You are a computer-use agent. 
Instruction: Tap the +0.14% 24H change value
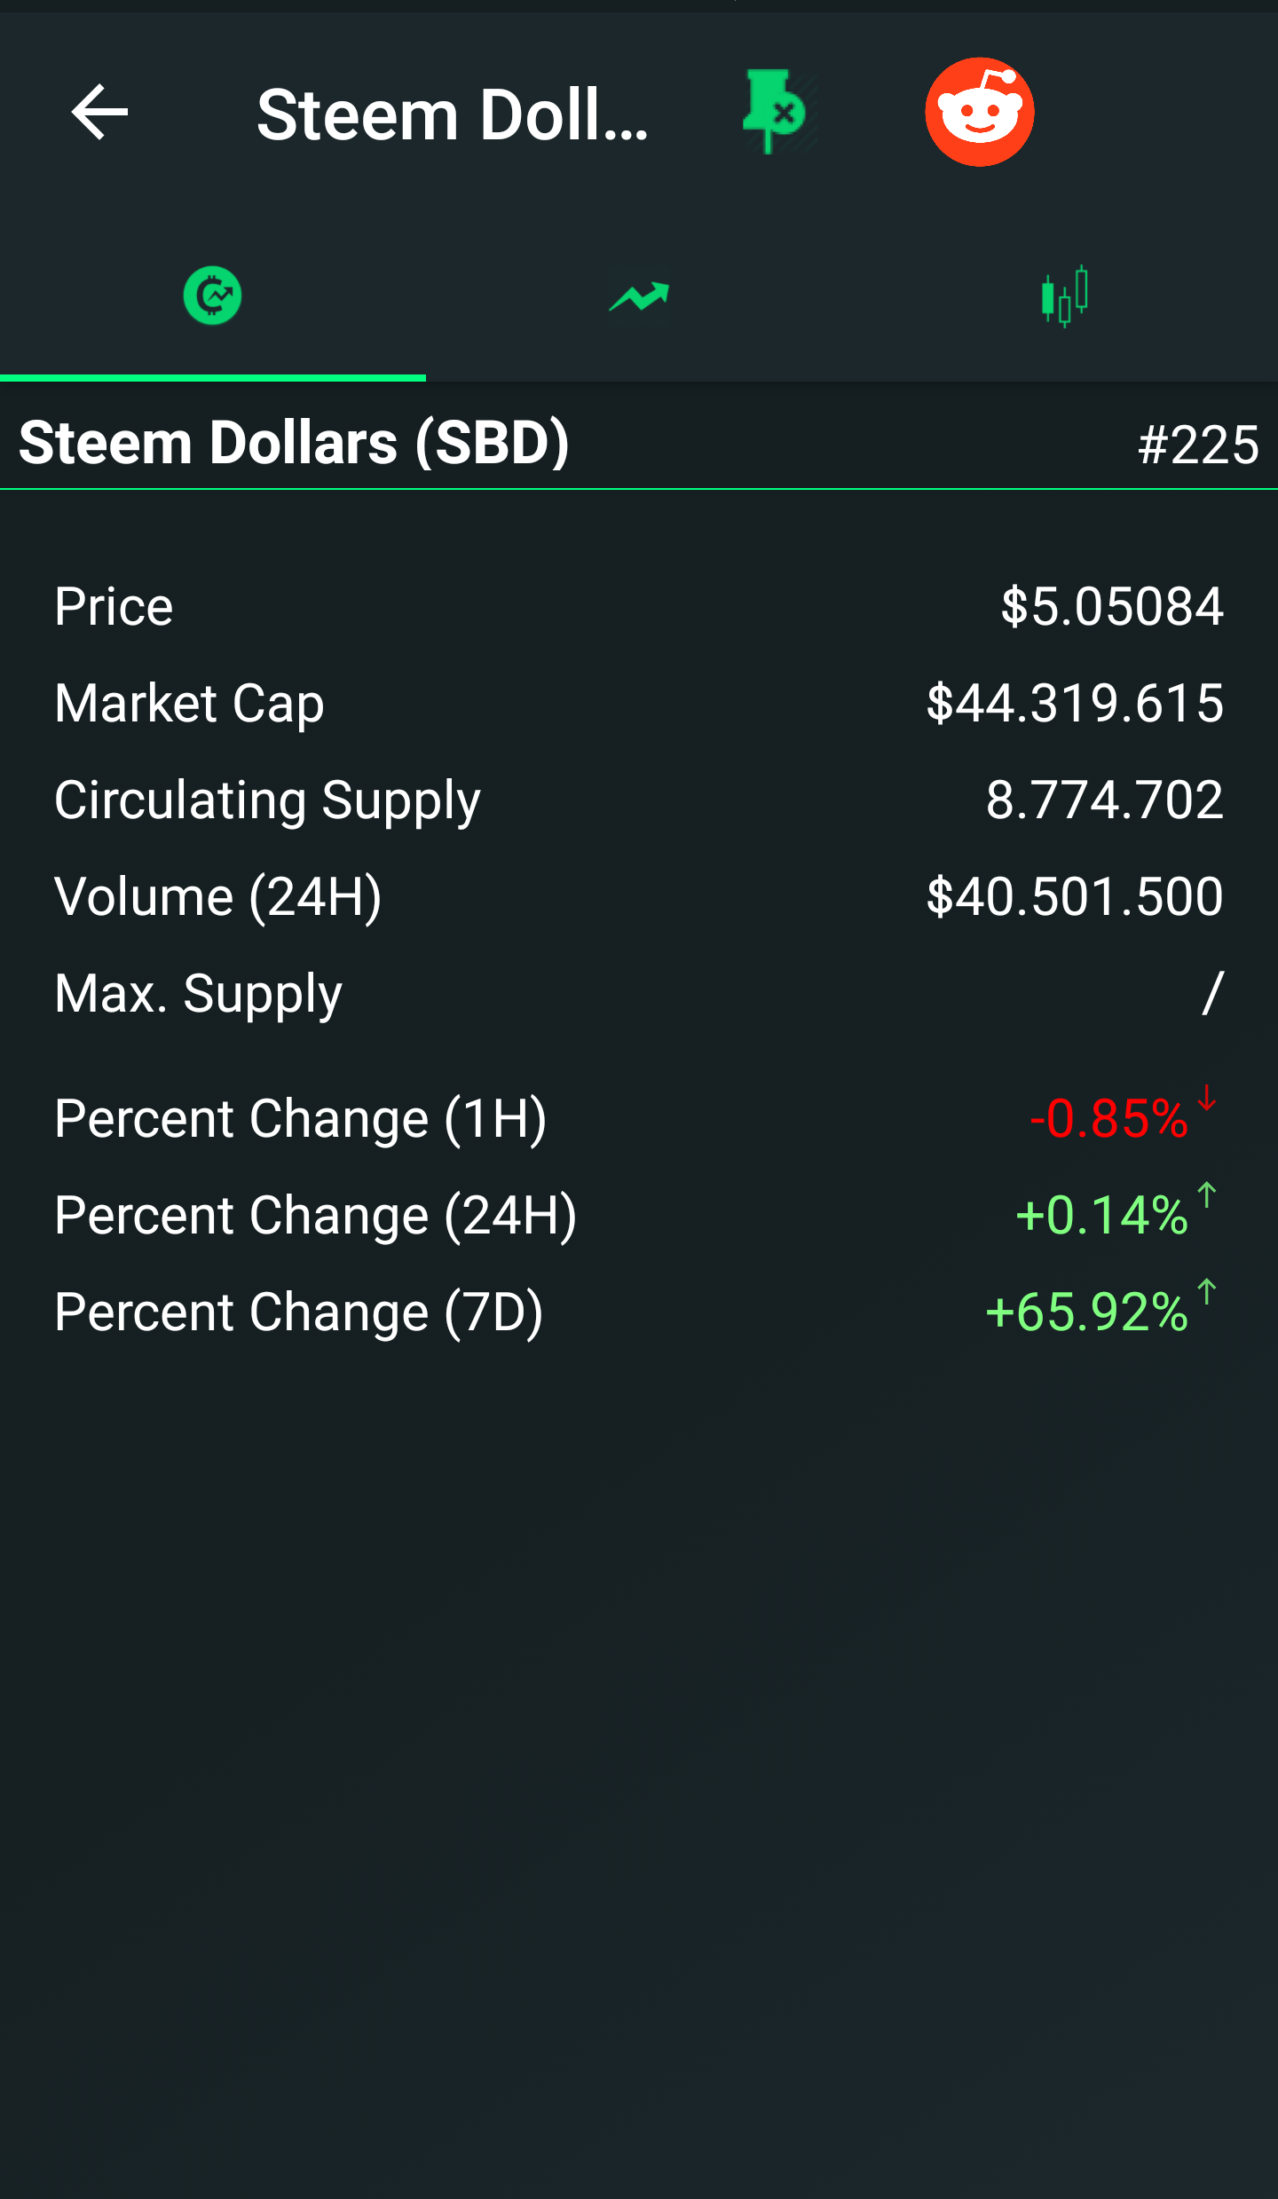(1101, 1215)
